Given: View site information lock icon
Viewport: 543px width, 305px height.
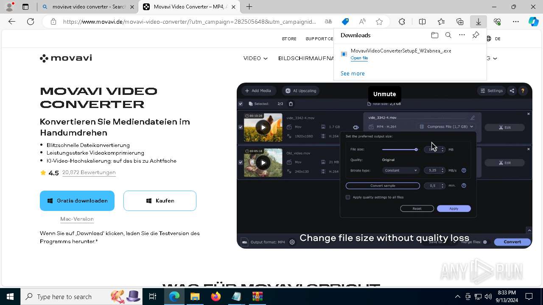Looking at the screenshot, I should [53, 22].
